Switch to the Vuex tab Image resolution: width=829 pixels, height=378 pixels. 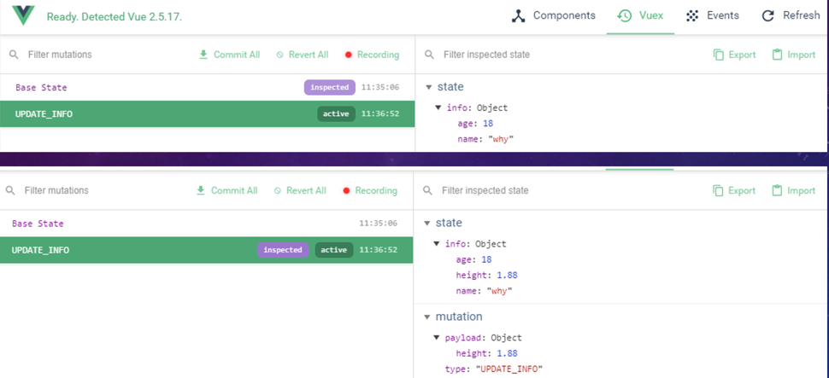point(640,15)
